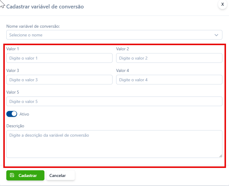Click the Valor 2 label

(x=122, y=49)
